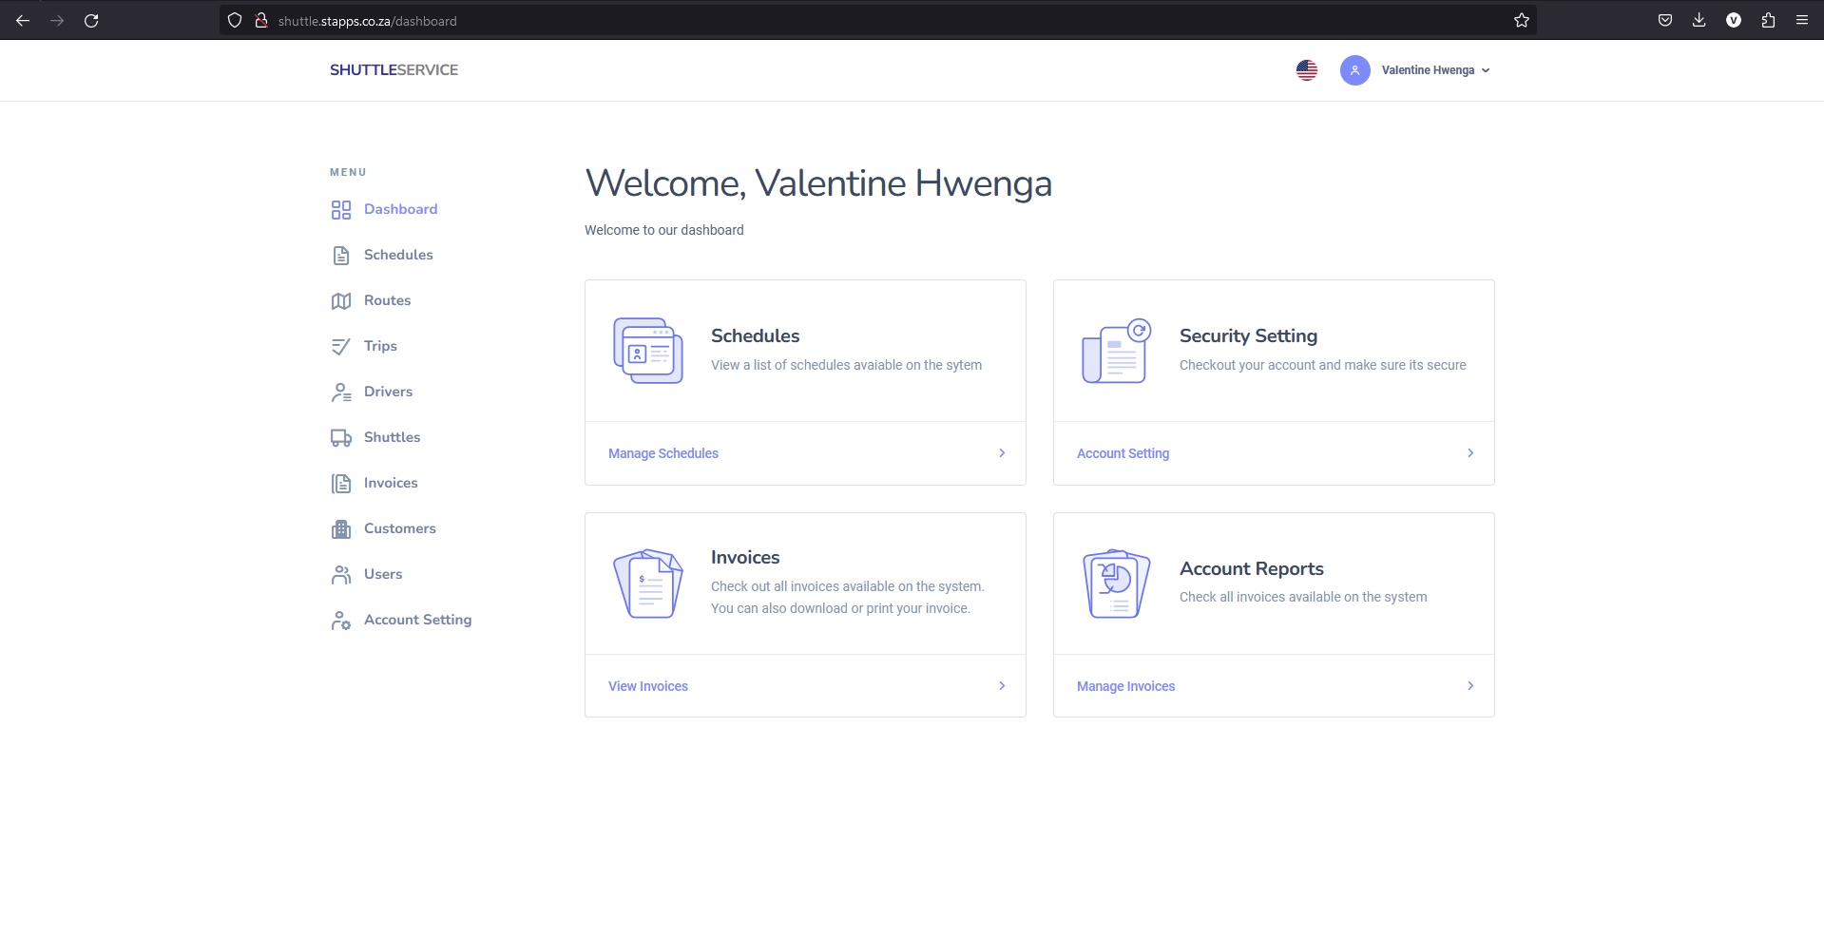Click the user avatar icon
The image size is (1824, 938).
tap(1355, 70)
